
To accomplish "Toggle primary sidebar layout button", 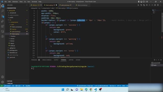I will tap(139, 2).
